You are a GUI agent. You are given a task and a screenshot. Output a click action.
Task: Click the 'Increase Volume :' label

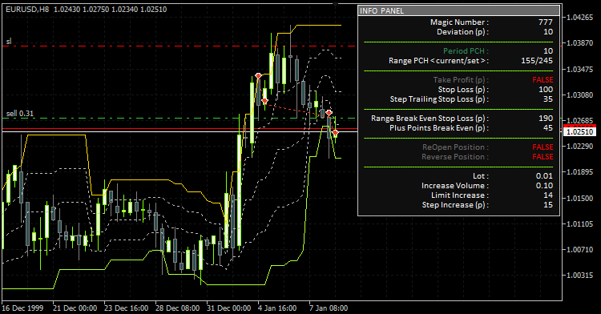455,186
